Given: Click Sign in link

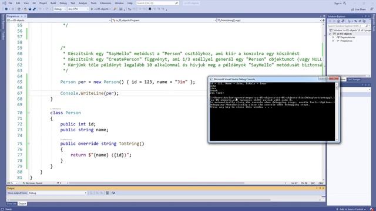Looking at the screenshot, I should click(338, 4).
